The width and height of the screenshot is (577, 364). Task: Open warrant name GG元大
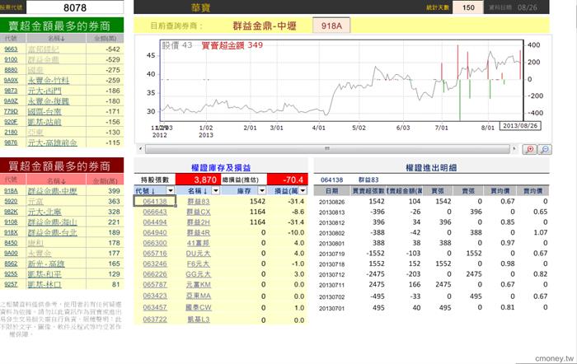pos(198,274)
